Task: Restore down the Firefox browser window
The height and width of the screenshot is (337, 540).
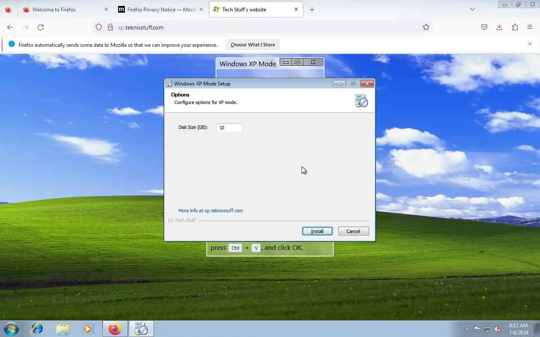Action: [x=518, y=5]
